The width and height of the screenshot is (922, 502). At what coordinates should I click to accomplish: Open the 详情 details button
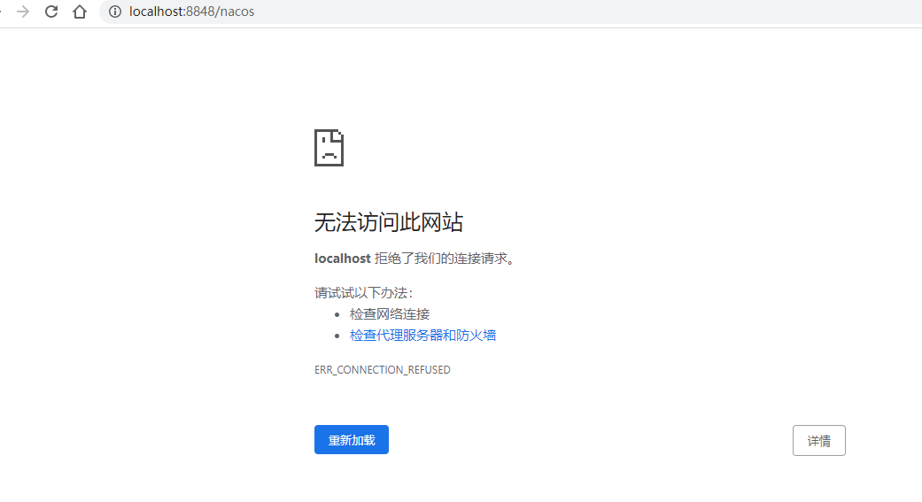(x=819, y=440)
